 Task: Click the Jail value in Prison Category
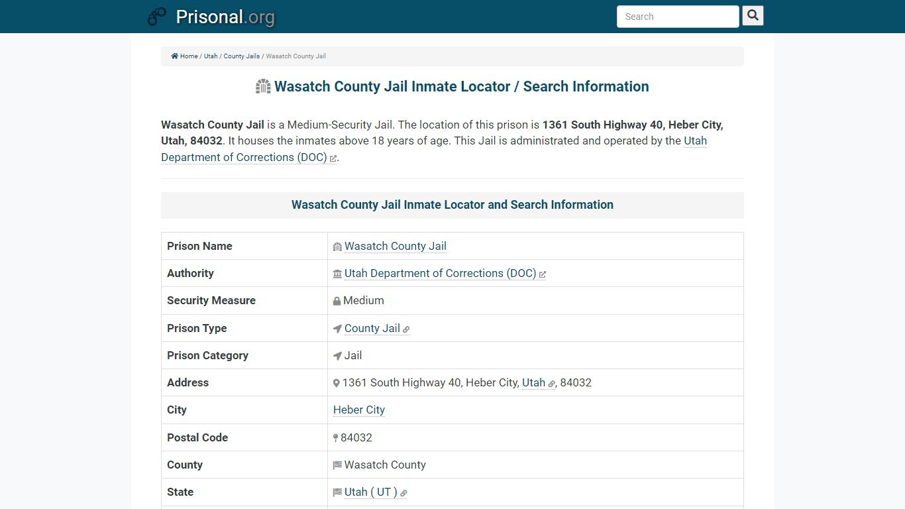pyautogui.click(x=353, y=355)
